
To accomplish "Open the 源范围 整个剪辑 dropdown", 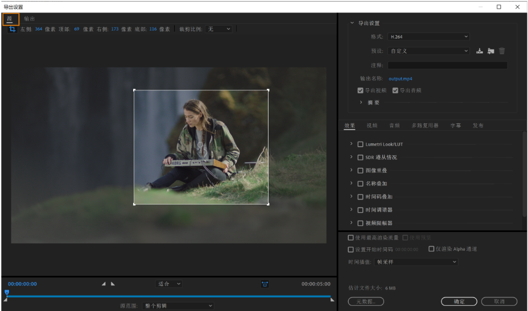I will point(178,306).
